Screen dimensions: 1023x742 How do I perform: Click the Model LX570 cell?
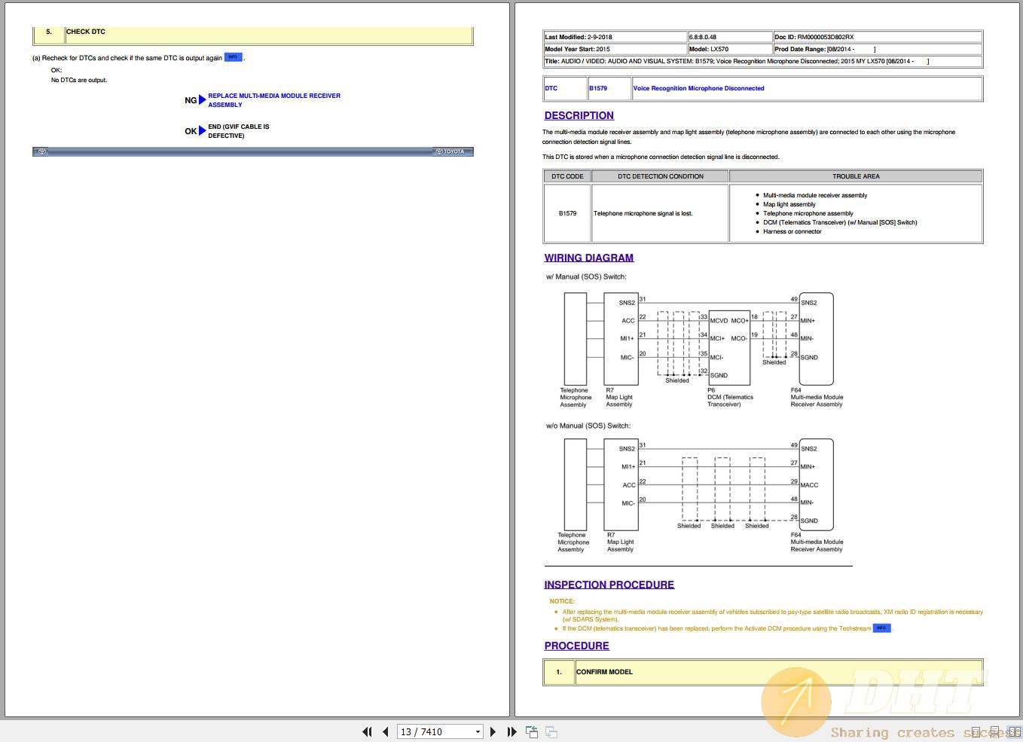[729, 49]
